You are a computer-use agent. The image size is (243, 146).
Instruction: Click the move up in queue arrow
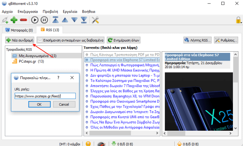pos(65,20)
